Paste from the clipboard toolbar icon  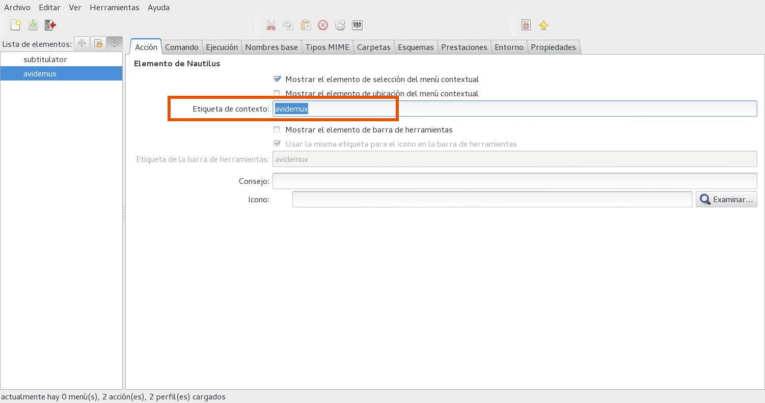coord(306,25)
